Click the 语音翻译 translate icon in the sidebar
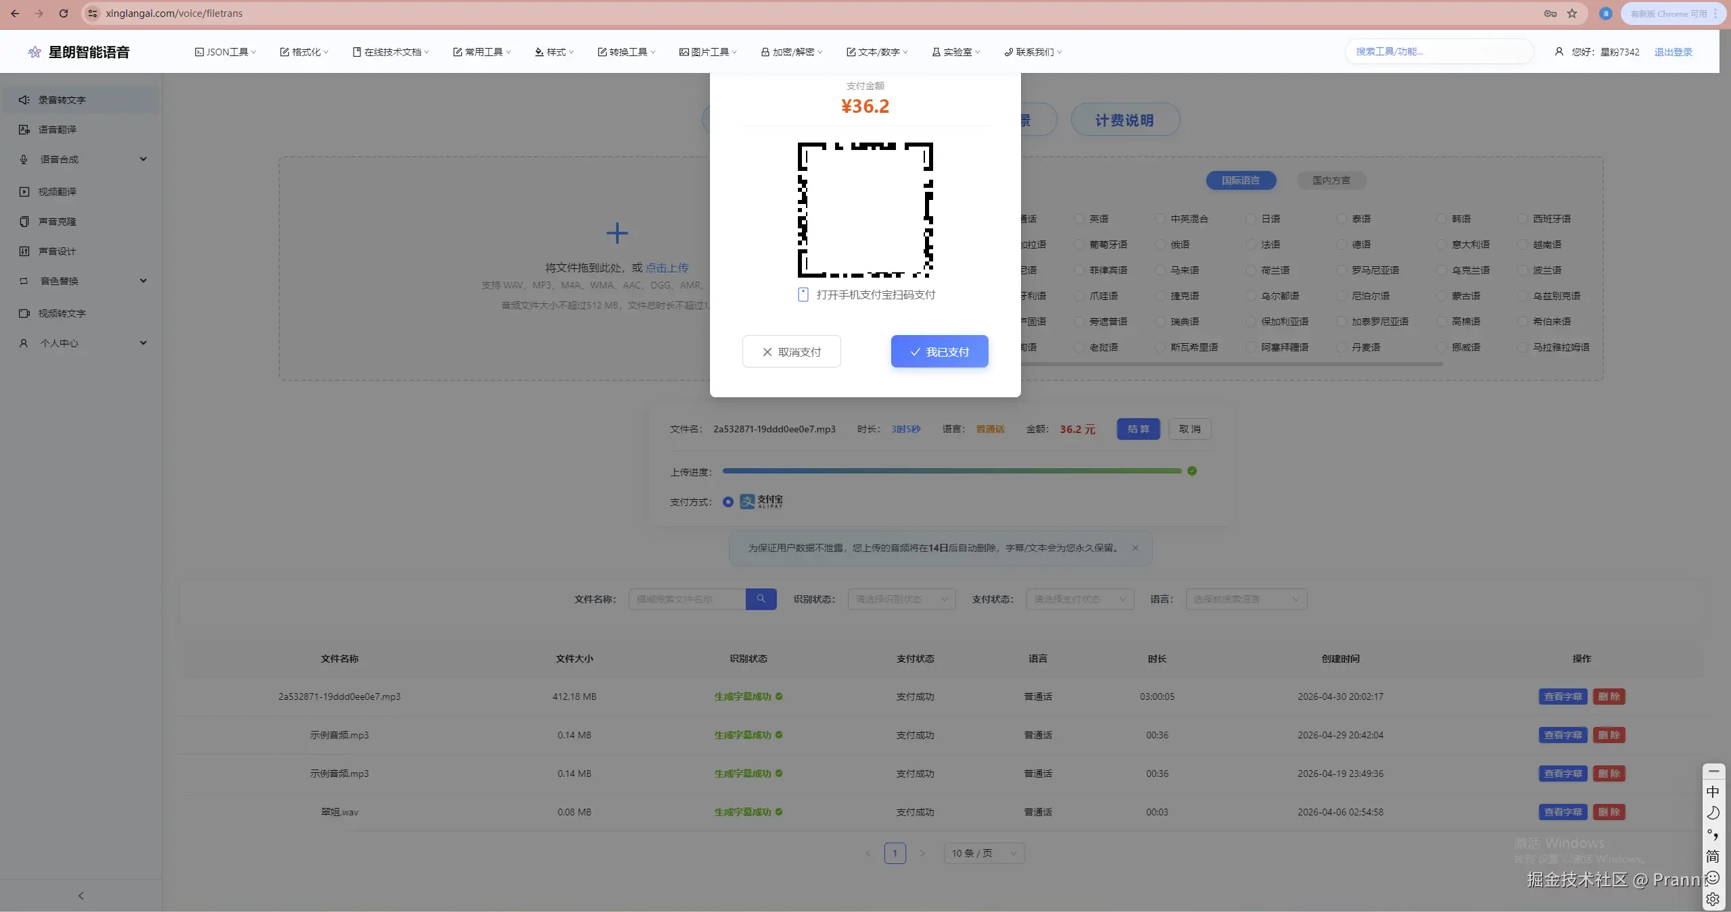The width and height of the screenshot is (1731, 912). pyautogui.click(x=24, y=130)
